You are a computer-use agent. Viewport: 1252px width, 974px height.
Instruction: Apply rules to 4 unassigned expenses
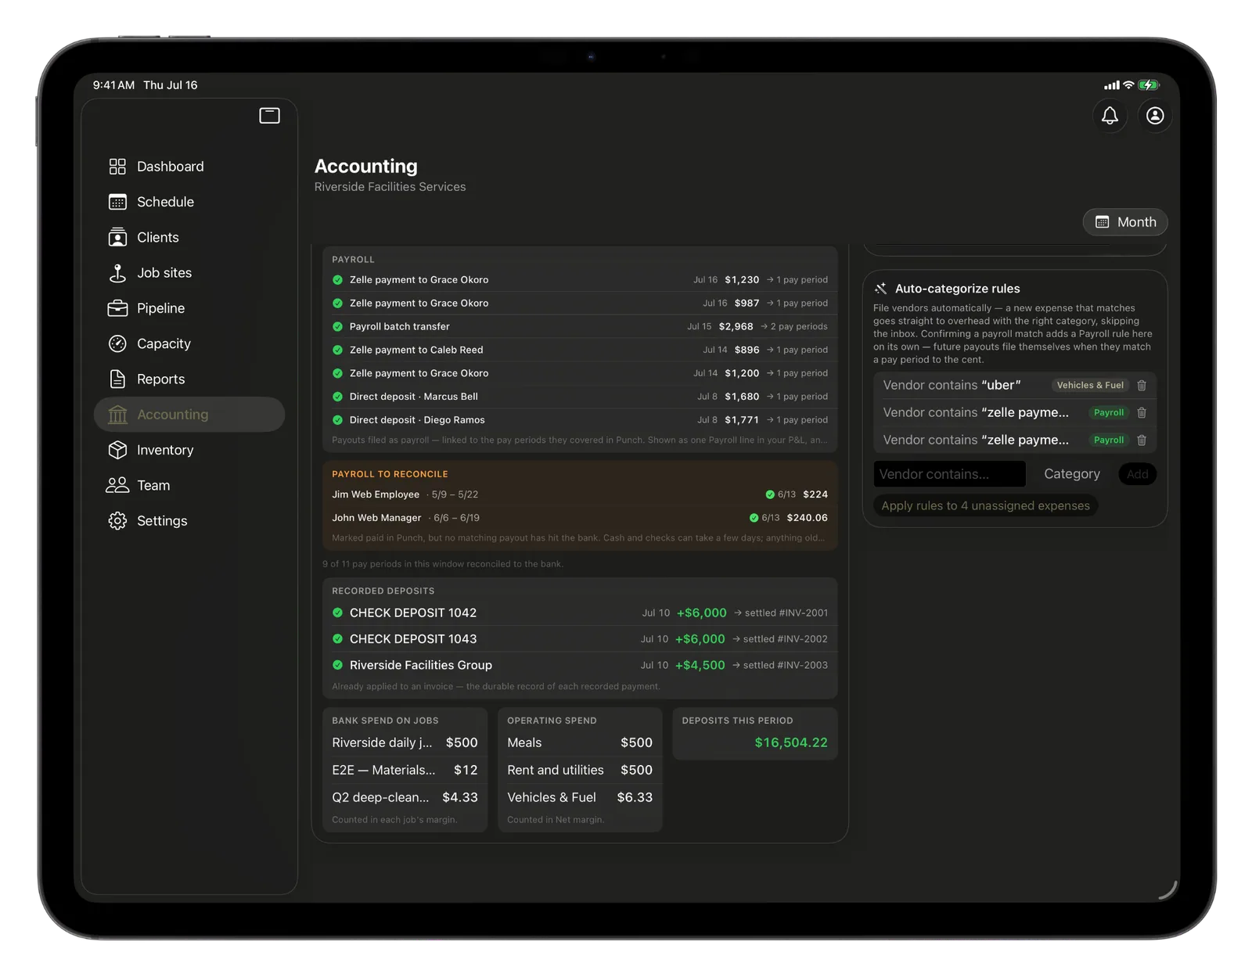(x=985, y=506)
